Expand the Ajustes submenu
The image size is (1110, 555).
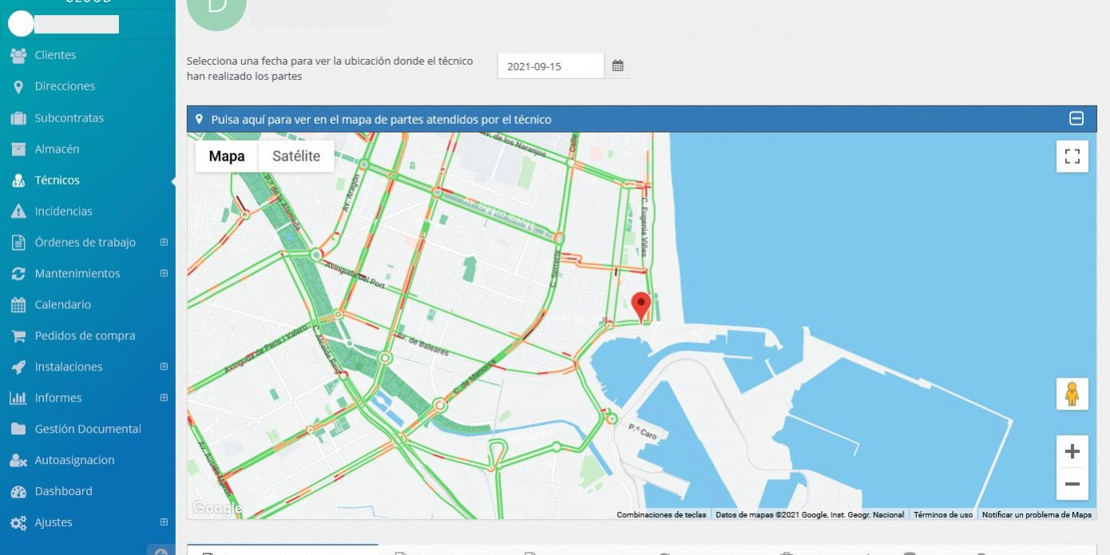[164, 522]
